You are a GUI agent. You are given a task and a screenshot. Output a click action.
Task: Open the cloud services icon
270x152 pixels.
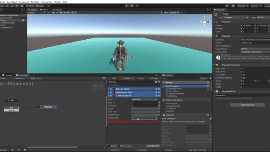tap(233, 6)
